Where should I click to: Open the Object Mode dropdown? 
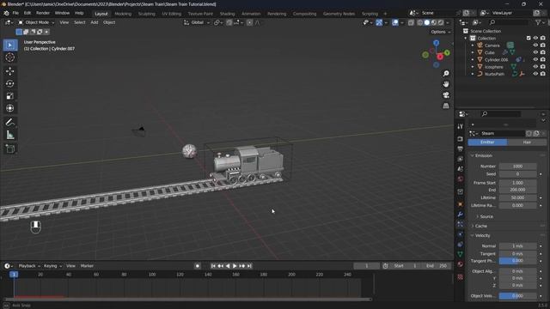36,22
